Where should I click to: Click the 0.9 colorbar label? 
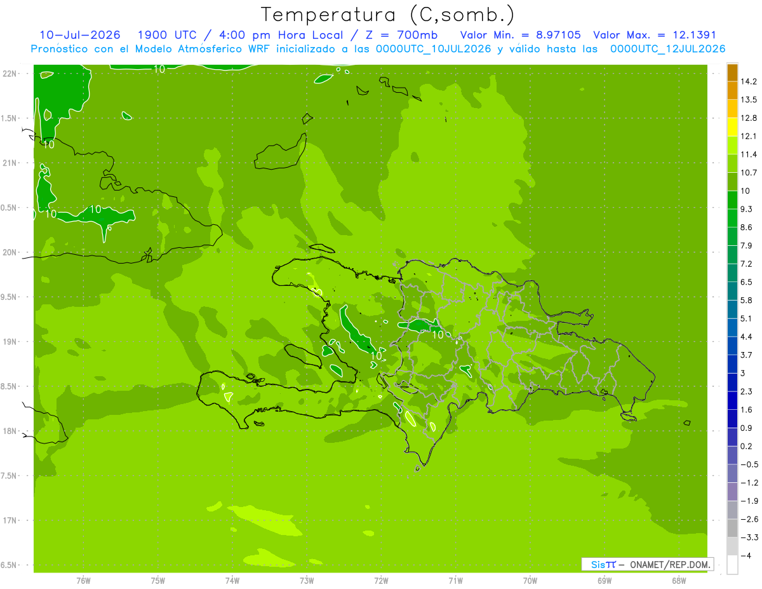747,428
